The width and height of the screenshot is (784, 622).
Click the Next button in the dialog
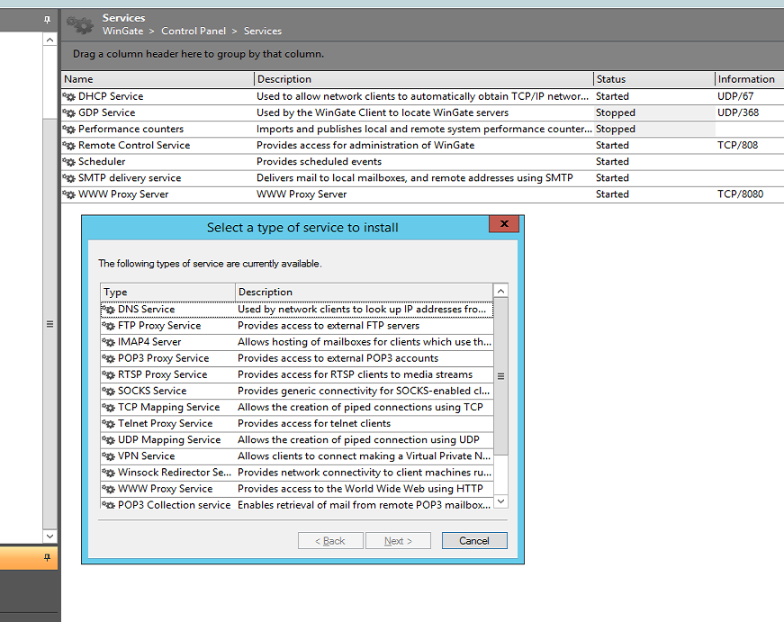(x=398, y=540)
